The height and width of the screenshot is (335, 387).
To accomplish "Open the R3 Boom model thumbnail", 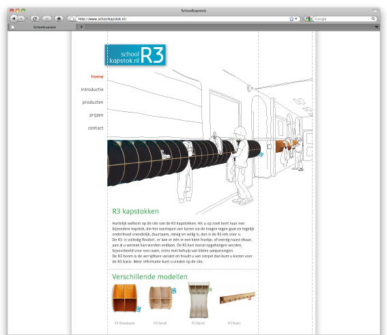I will point(199,300).
